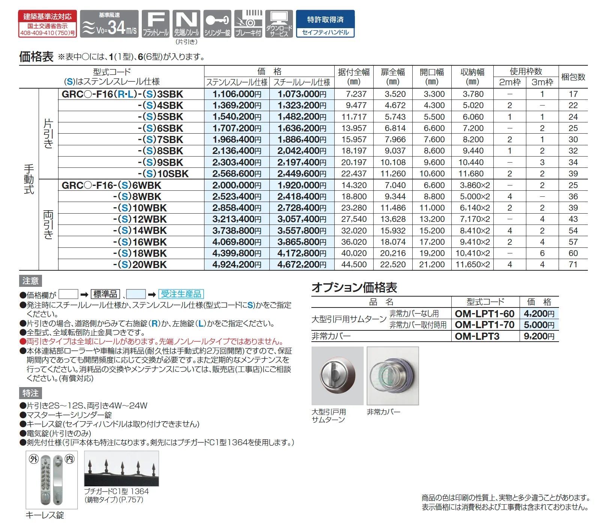Image resolution: width=610 pixels, height=529 pixels.
Task: Open the キーレス錠 keypad lock photo
Action: click(x=52, y=480)
